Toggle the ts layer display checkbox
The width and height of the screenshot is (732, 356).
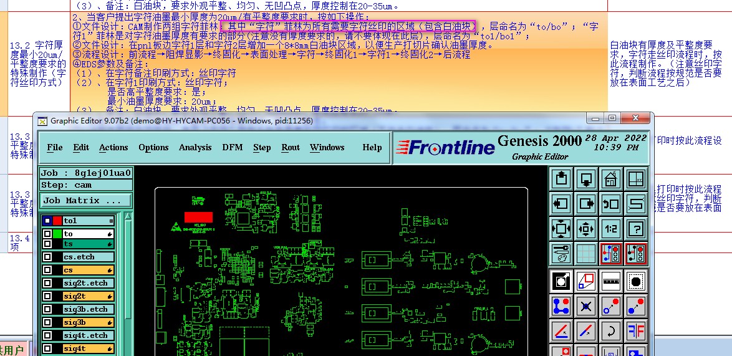(x=47, y=244)
